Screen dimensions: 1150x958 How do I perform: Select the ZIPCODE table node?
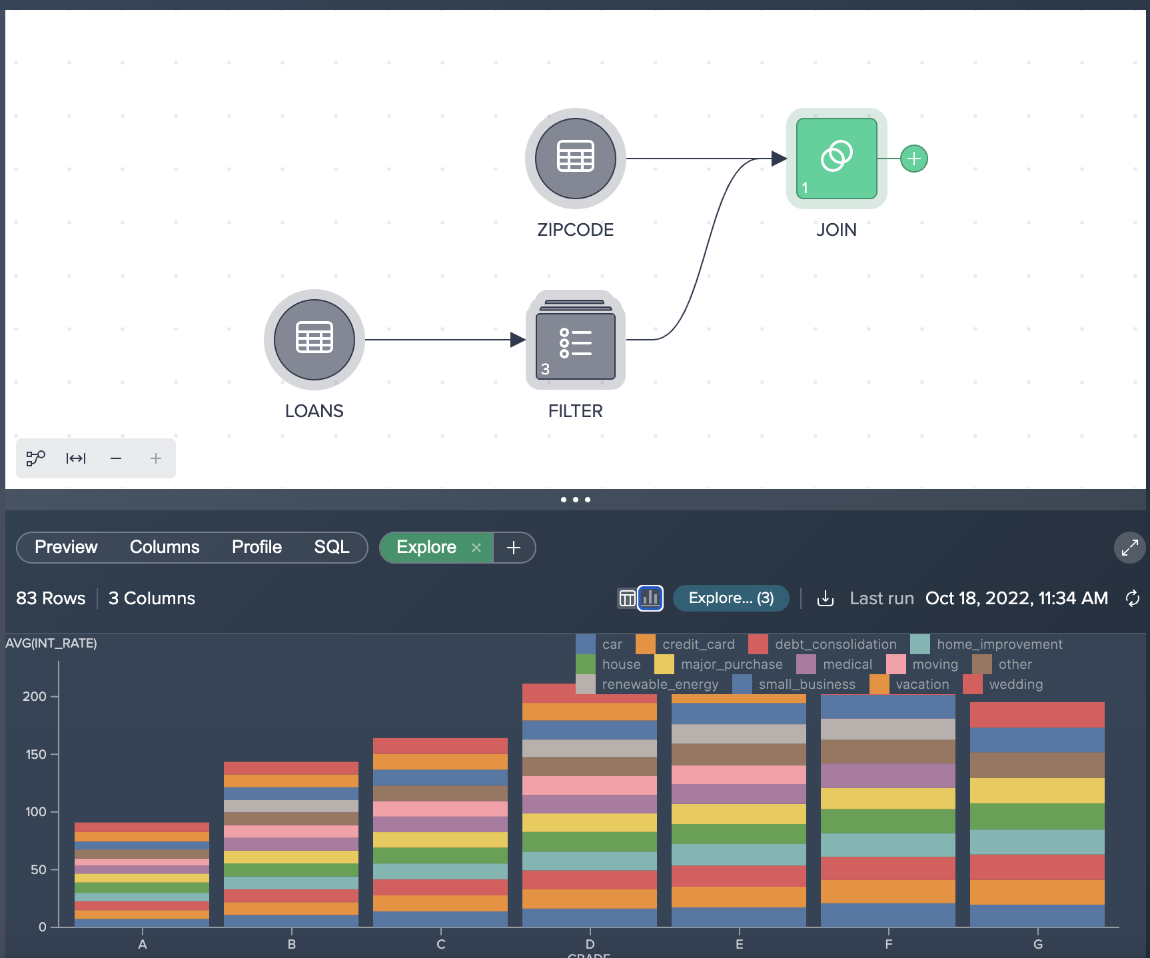[575, 159]
